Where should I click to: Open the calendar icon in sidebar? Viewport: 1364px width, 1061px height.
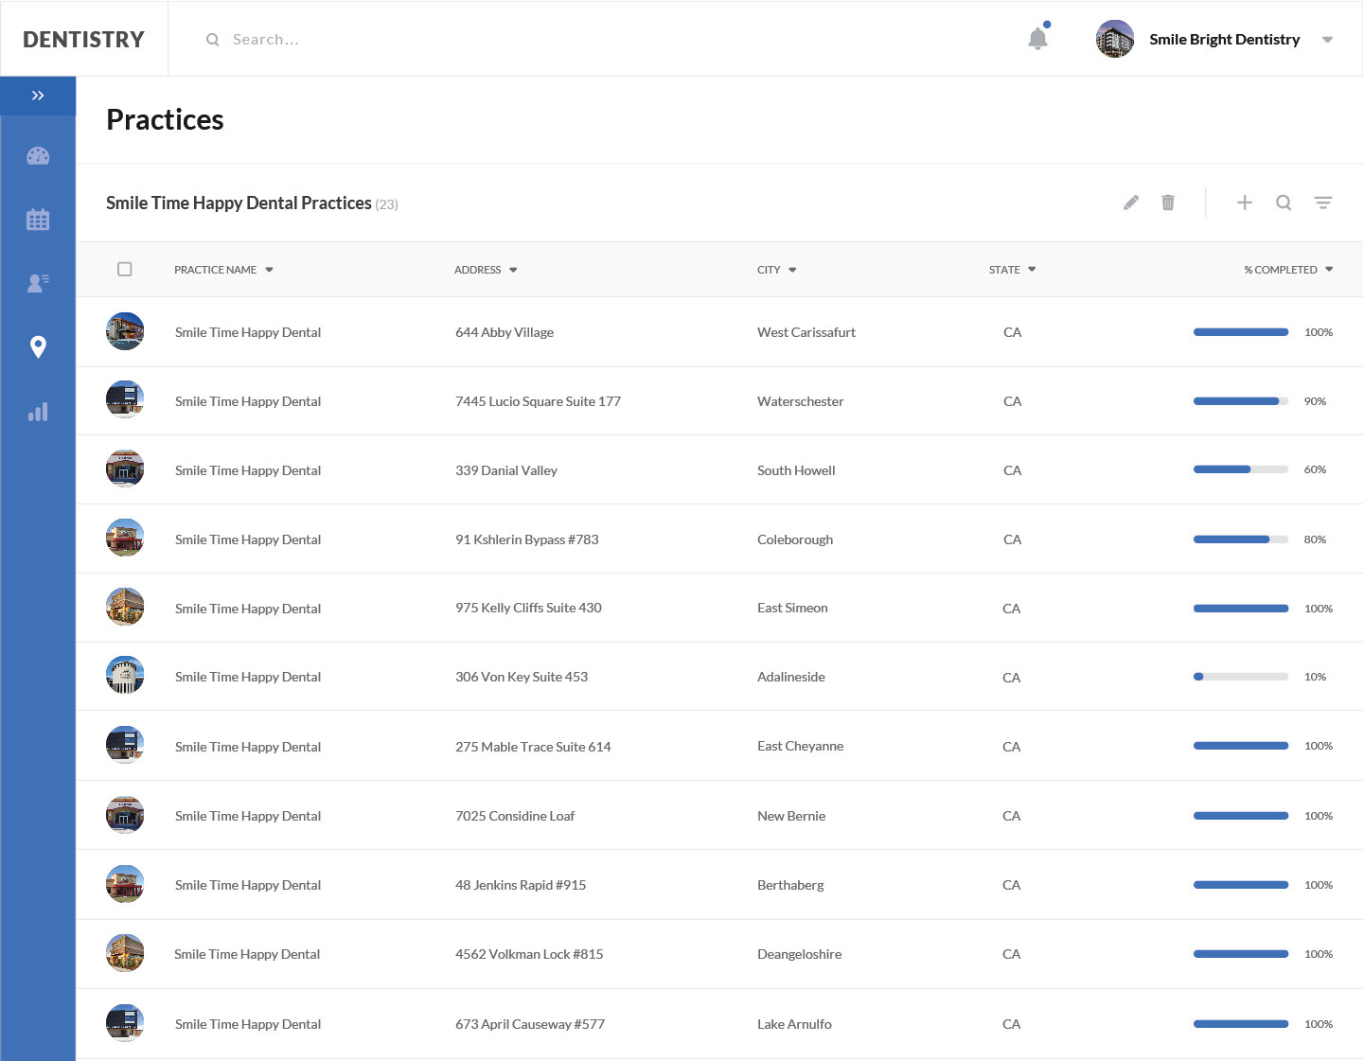click(x=38, y=220)
